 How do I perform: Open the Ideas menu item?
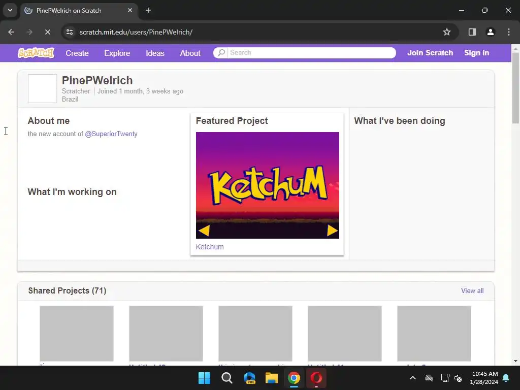(155, 53)
